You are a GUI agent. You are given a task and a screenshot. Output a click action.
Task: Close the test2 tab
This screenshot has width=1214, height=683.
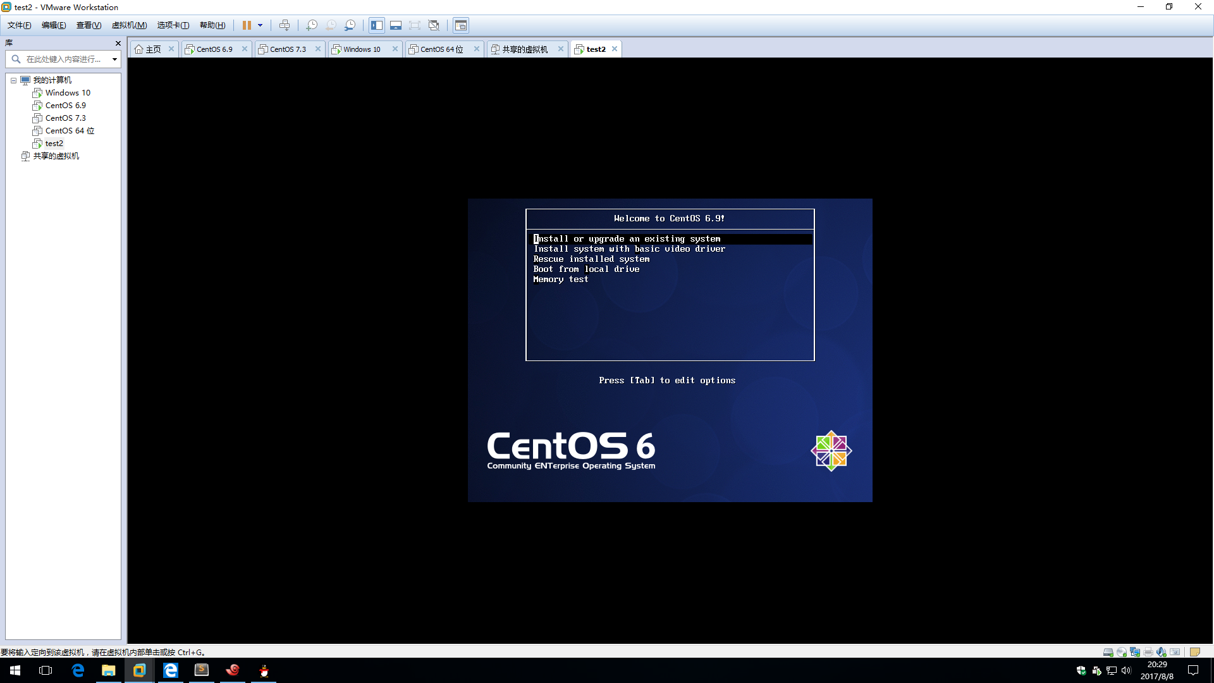coord(615,49)
